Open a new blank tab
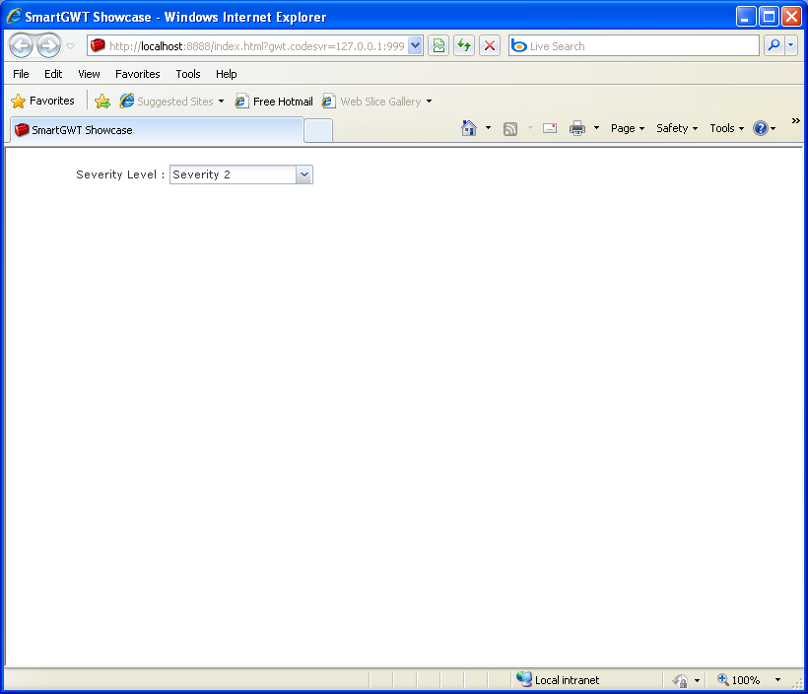Viewport: 808px width, 694px height. pyautogui.click(x=318, y=130)
